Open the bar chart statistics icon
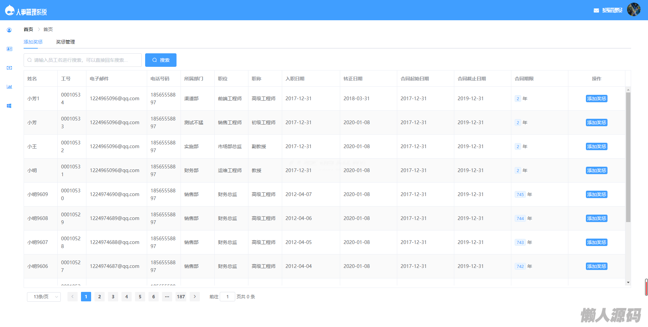This screenshot has width=648, height=327. [x=9, y=87]
